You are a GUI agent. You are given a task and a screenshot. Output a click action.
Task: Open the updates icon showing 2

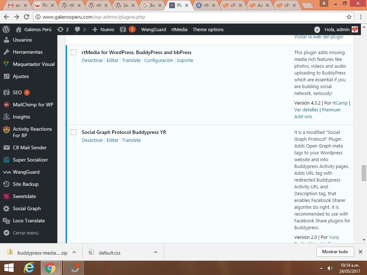(63, 29)
